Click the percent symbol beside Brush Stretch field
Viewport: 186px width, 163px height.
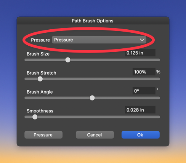coord(158,72)
